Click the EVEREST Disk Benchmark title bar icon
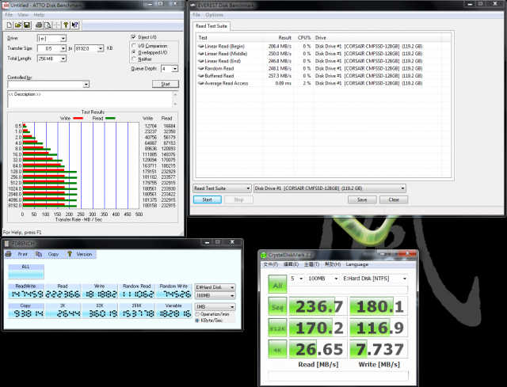Screen dimensions: 507x387 click(193, 6)
